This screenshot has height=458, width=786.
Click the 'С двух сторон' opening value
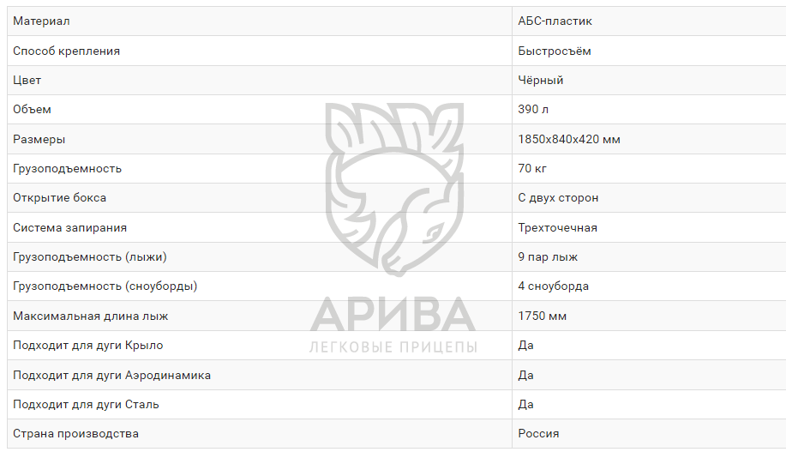(558, 197)
